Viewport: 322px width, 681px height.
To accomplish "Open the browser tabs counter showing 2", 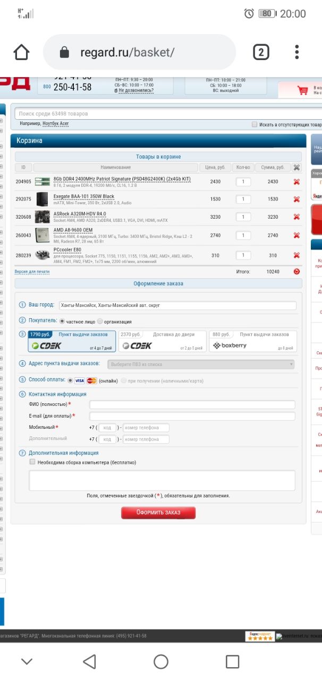I will (x=260, y=52).
